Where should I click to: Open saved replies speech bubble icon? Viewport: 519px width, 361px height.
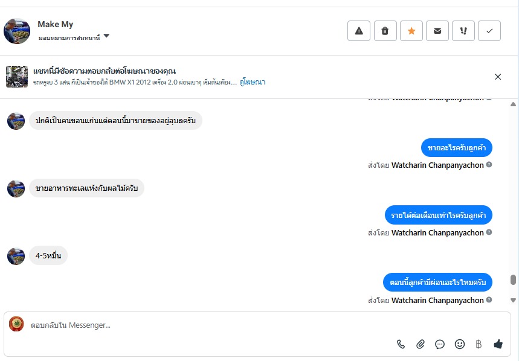[x=440, y=344]
